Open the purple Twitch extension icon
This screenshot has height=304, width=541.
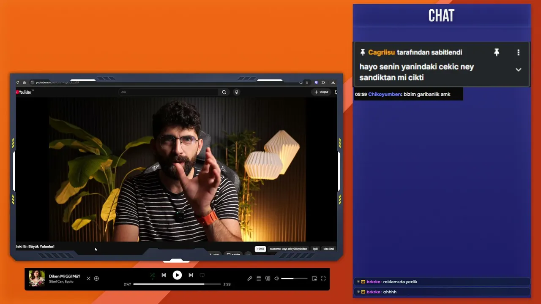(x=316, y=82)
